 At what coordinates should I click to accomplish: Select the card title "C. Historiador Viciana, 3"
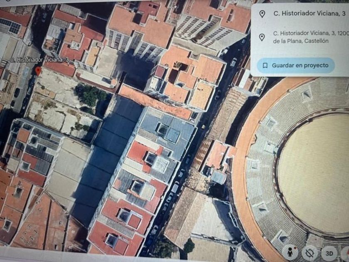click(310, 14)
